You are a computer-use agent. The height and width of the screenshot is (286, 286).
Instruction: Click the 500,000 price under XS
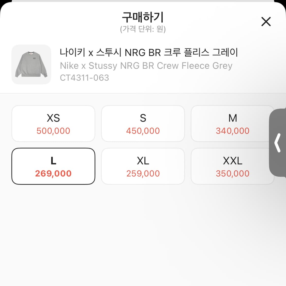[x=53, y=131]
